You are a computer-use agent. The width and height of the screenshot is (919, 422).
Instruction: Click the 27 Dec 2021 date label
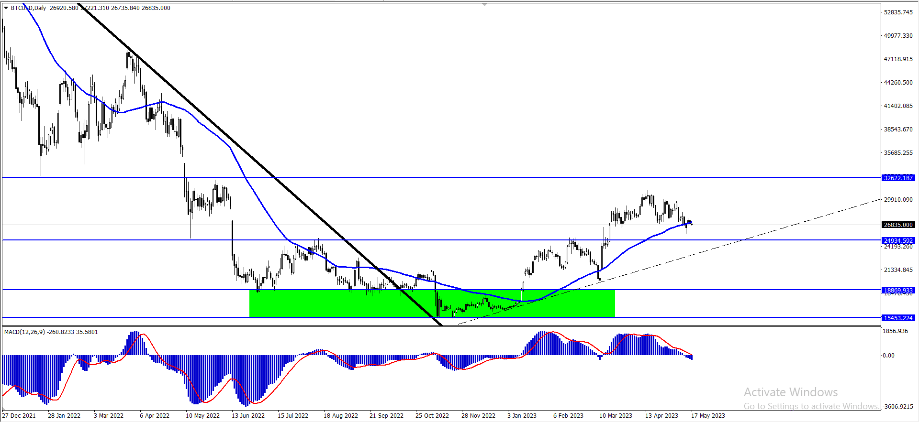point(19,415)
